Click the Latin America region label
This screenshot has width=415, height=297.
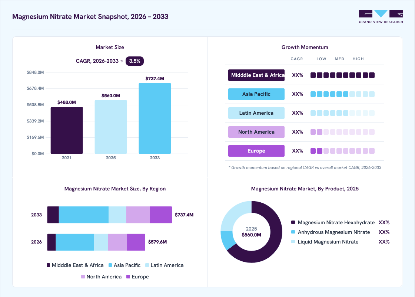click(256, 113)
